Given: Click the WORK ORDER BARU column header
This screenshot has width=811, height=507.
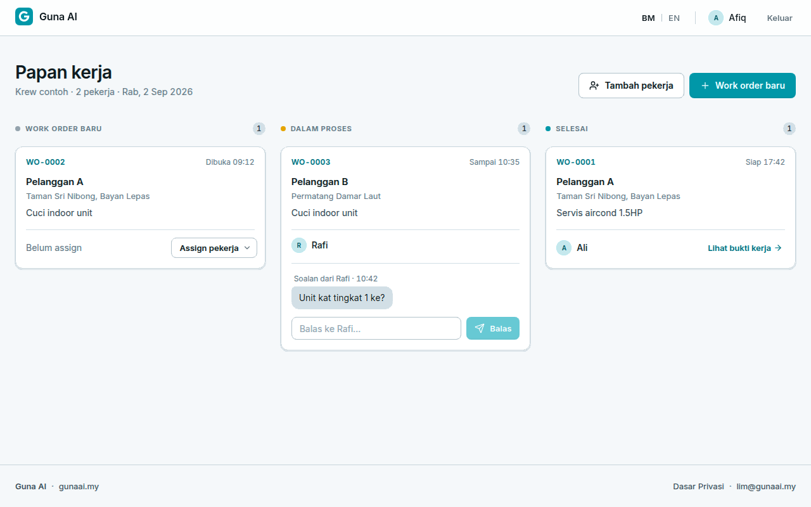Looking at the screenshot, I should [x=63, y=129].
